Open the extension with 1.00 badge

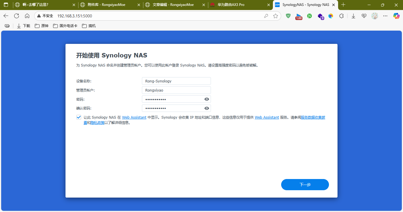click(299, 16)
